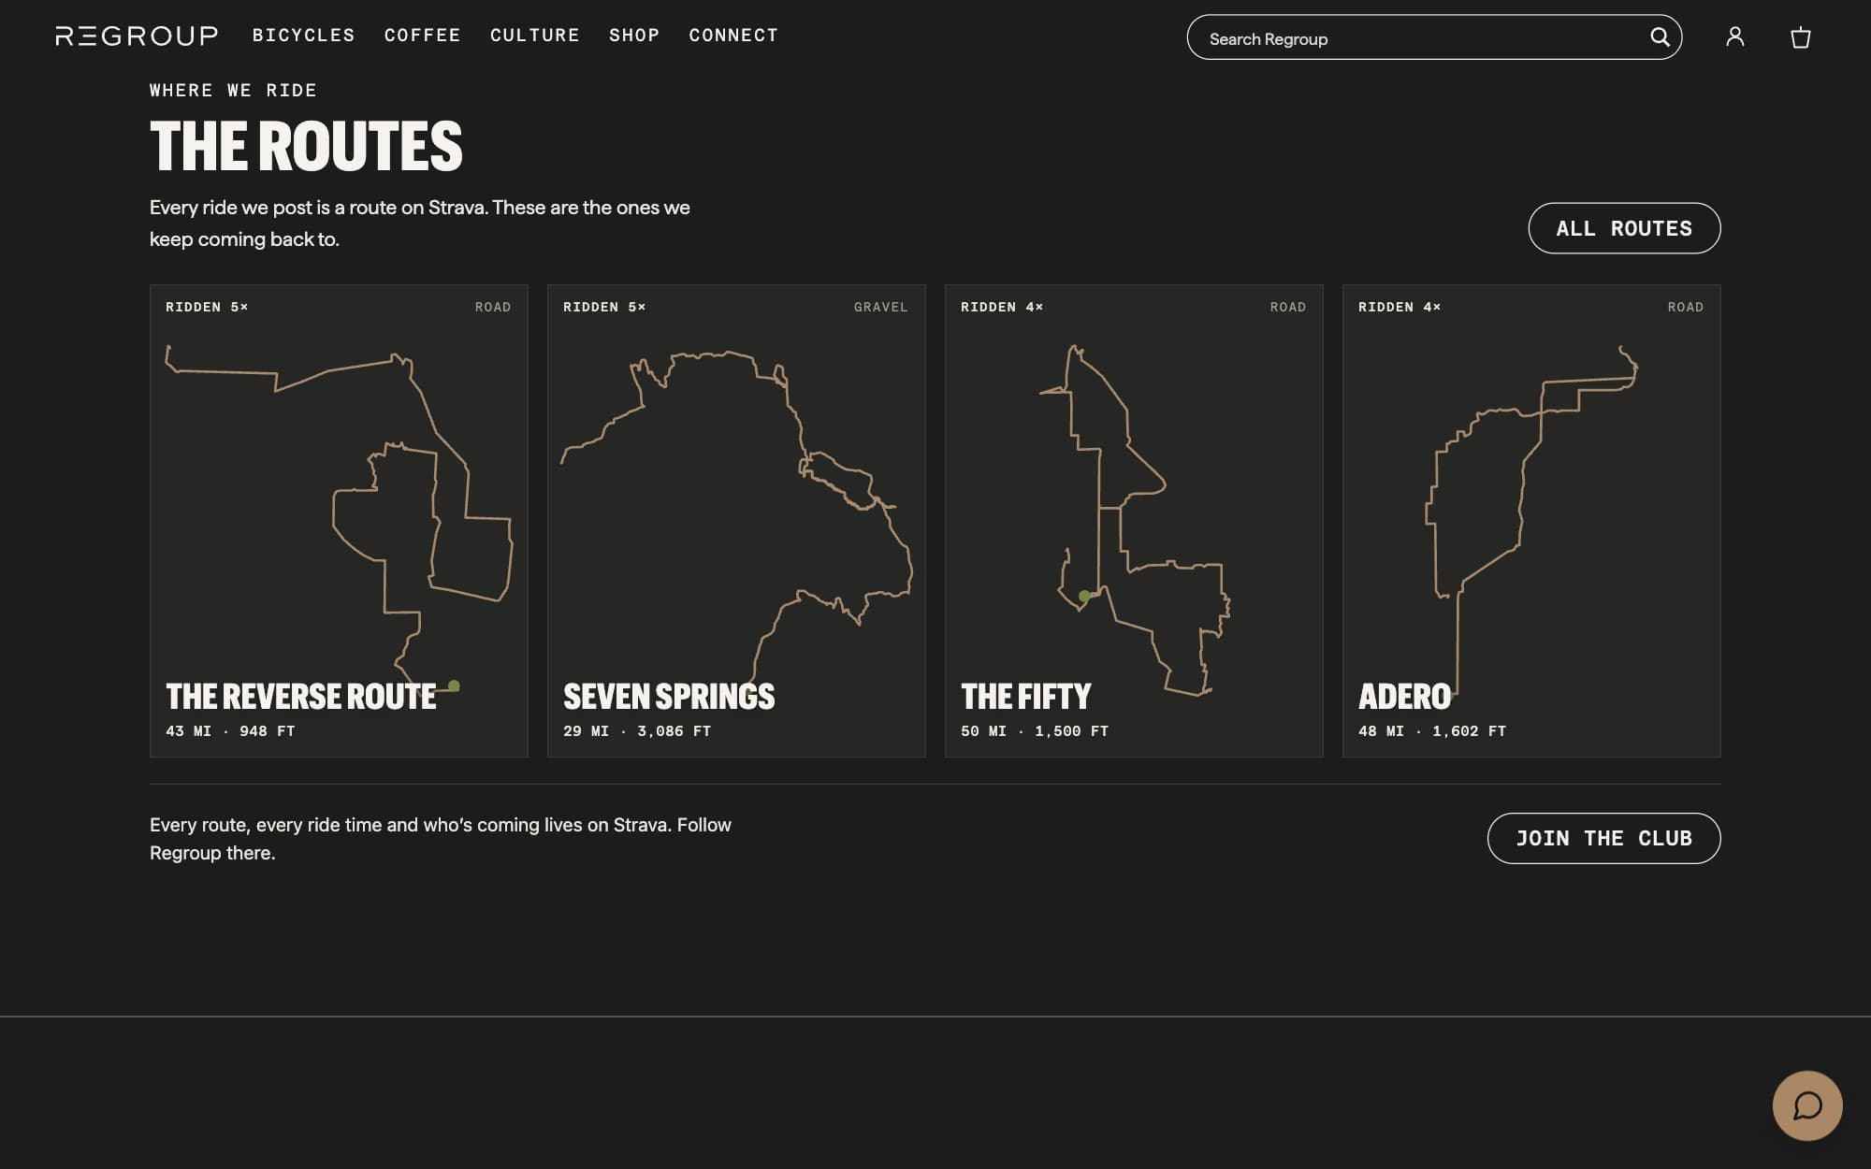Click the 29 MI · 3,086 FT stats
Image resolution: width=1871 pixels, height=1169 pixels.
click(637, 731)
